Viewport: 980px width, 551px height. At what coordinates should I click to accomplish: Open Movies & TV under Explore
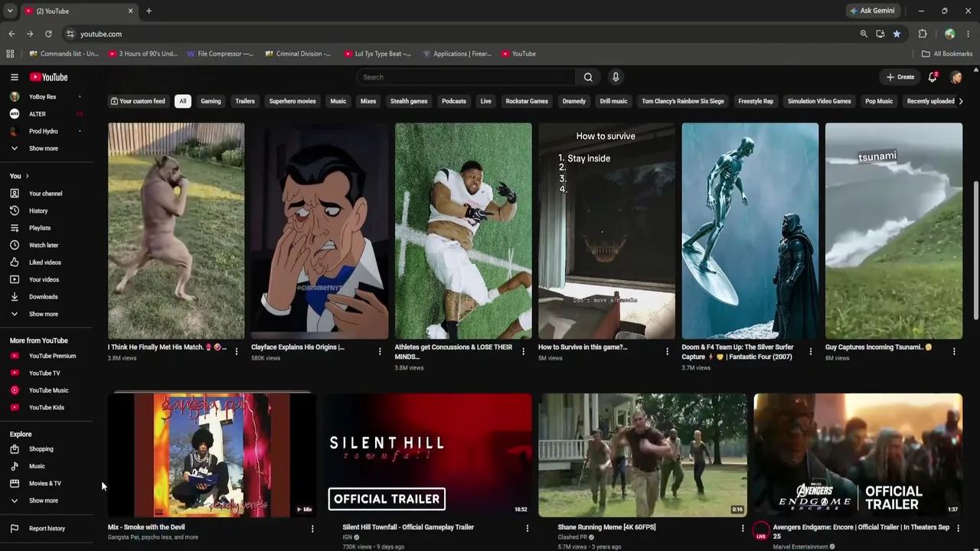click(x=47, y=484)
